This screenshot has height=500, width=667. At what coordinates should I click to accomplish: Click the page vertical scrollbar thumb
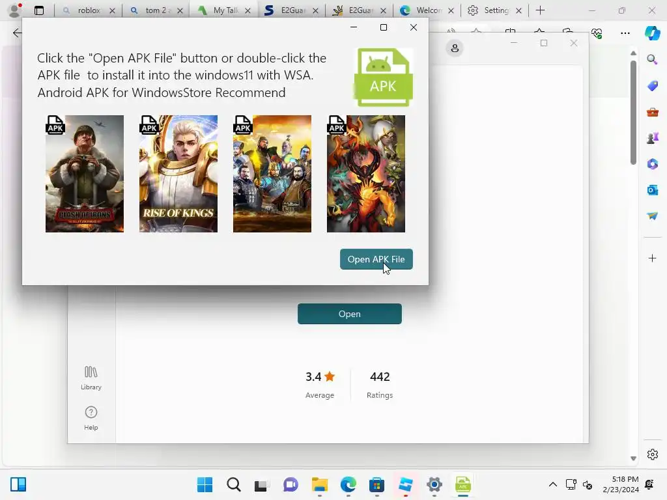(633, 112)
